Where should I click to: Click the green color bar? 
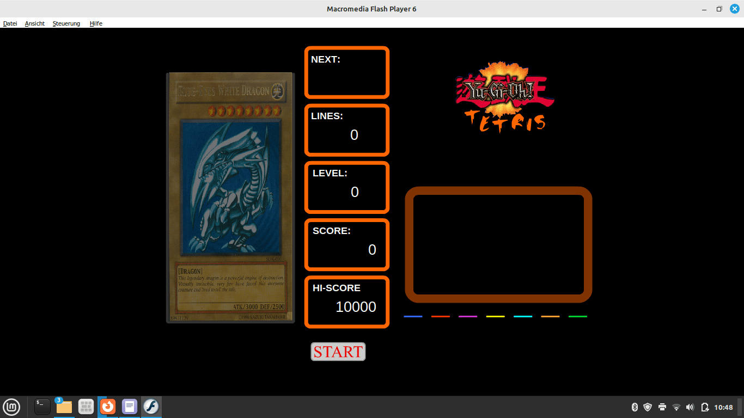click(x=578, y=316)
